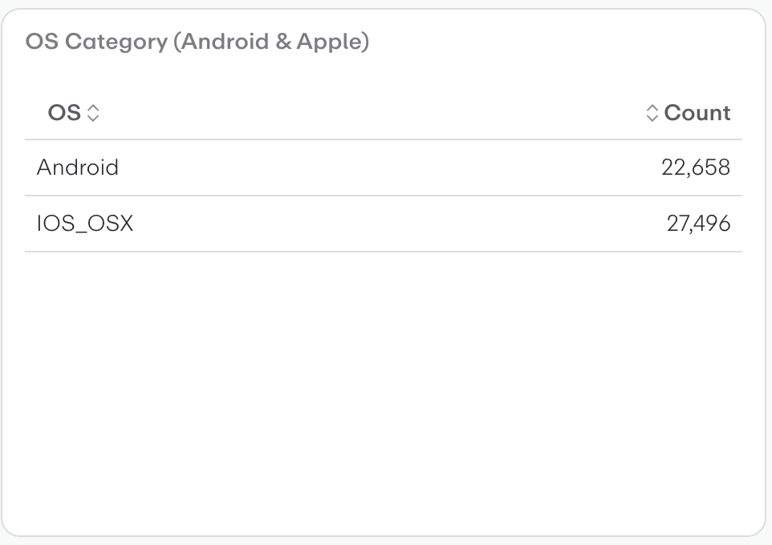Toggle ascending sort on the OS column
Screen dimensions: 772x545
tap(94, 109)
